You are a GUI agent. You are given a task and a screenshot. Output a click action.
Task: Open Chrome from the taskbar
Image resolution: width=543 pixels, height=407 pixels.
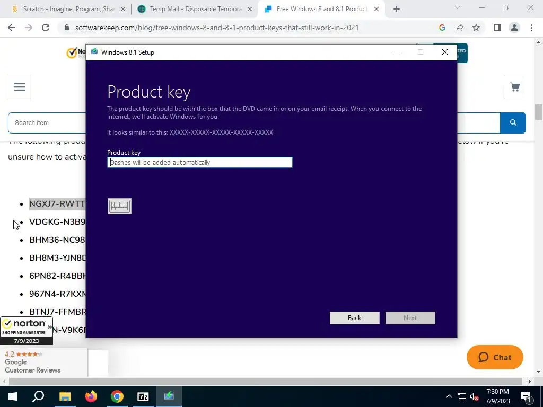pyautogui.click(x=117, y=396)
